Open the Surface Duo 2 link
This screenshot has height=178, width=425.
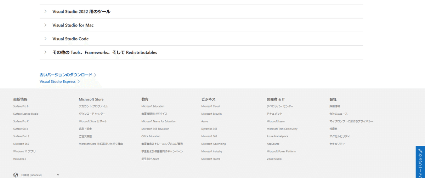21,136
